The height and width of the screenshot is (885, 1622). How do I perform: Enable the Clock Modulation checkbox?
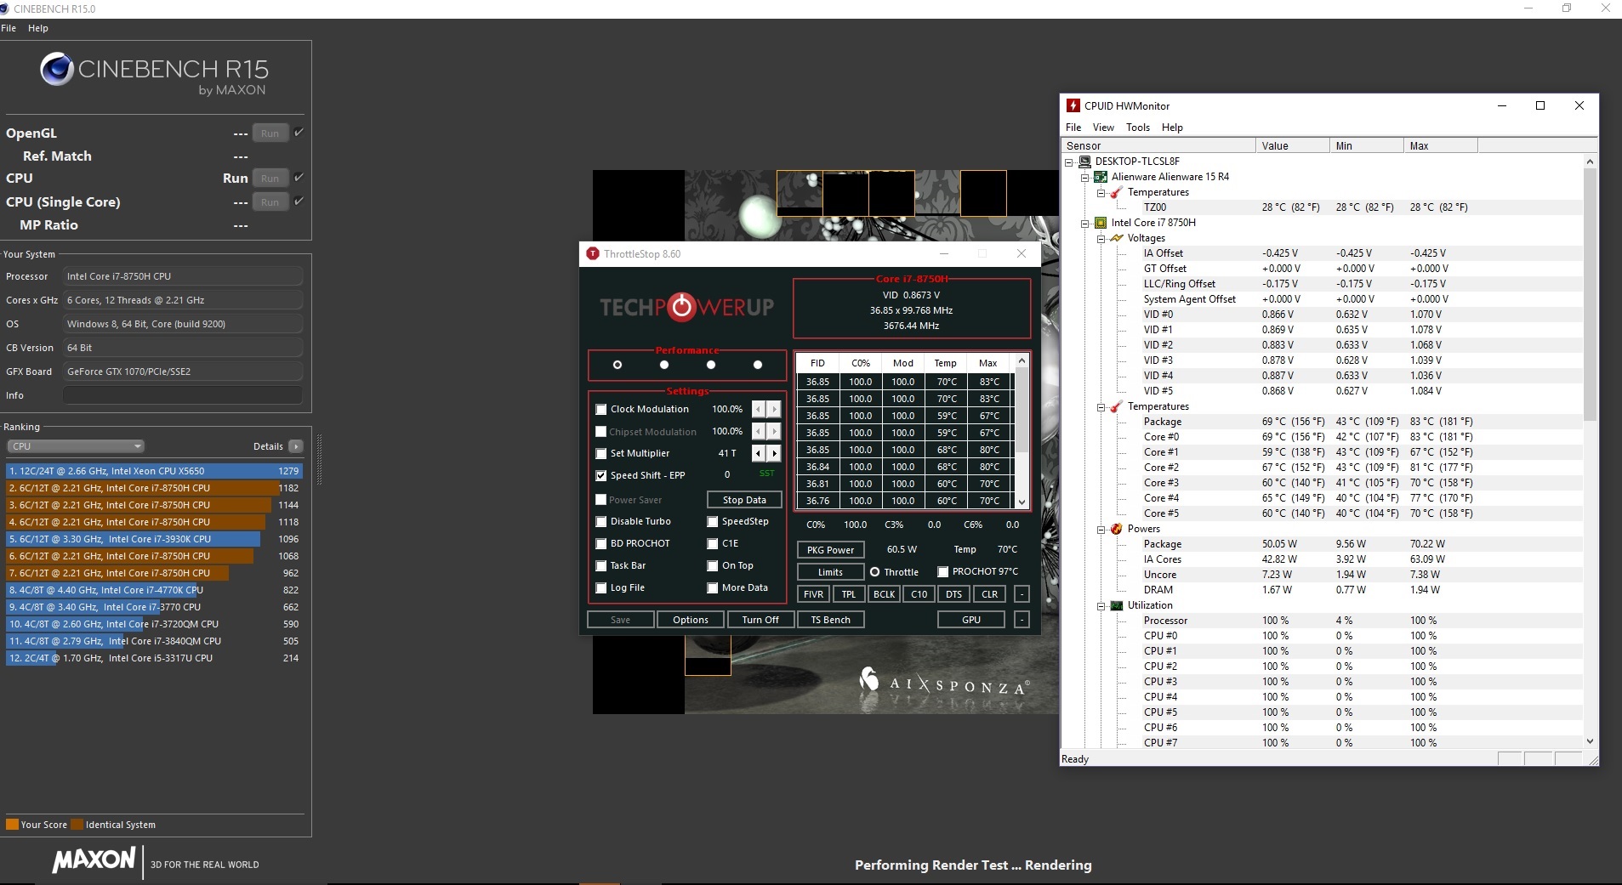coord(601,409)
